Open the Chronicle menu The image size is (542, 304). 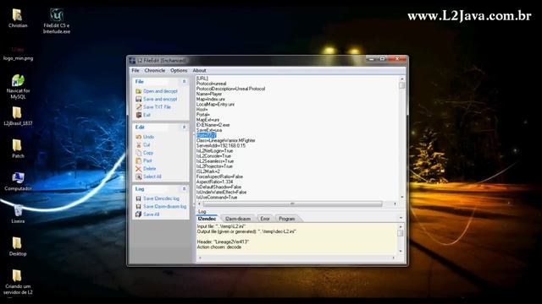[154, 70]
